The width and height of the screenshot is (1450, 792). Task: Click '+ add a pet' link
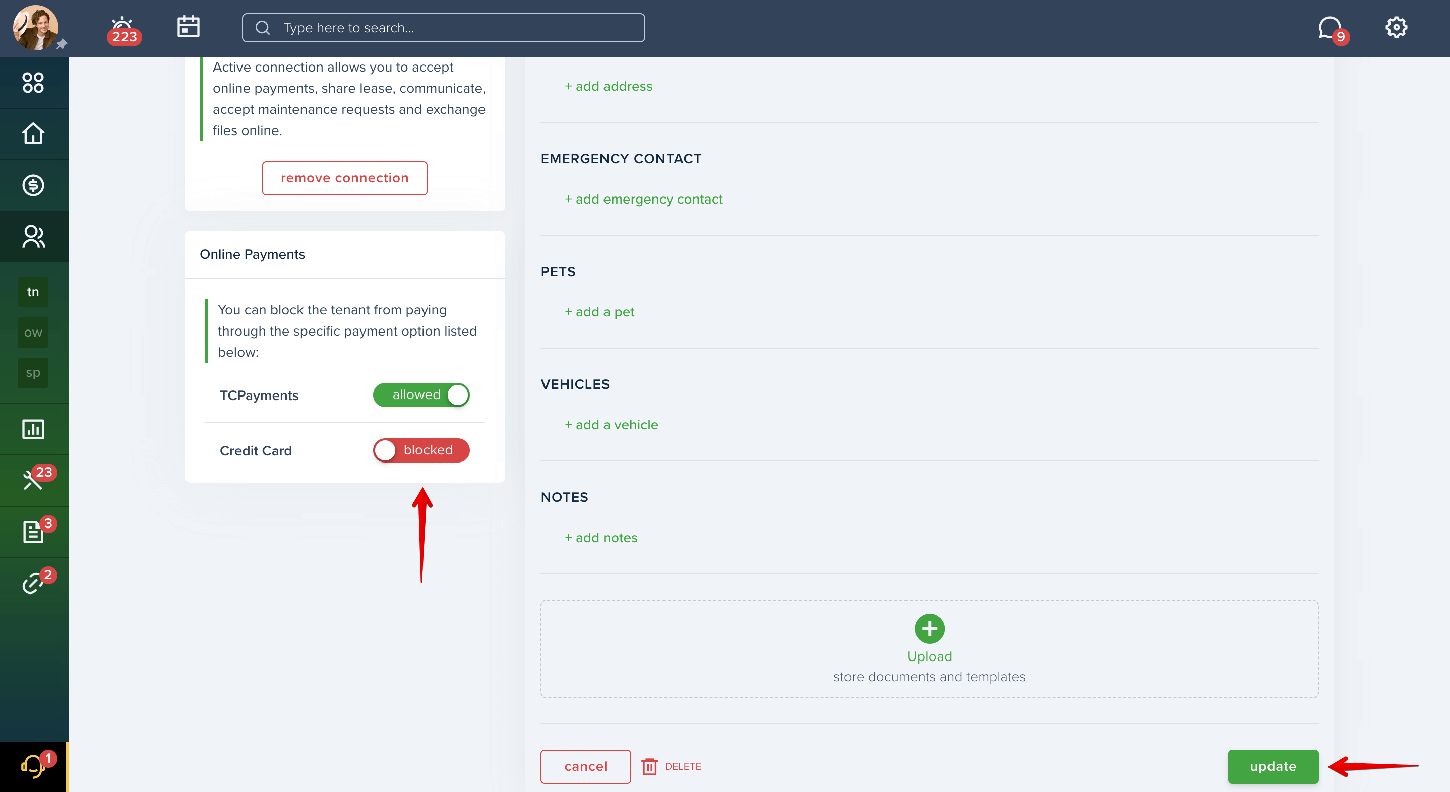599,312
